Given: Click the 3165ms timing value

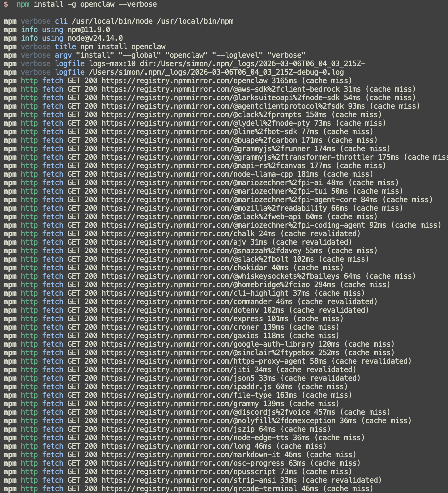Looking at the screenshot, I should 285,81.
